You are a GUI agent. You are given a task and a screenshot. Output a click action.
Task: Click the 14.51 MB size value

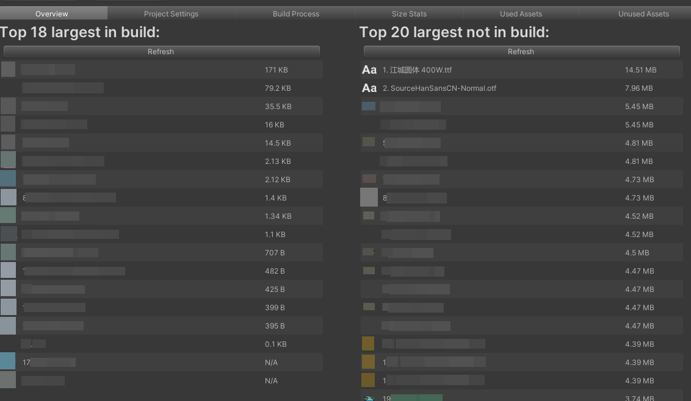pos(641,70)
